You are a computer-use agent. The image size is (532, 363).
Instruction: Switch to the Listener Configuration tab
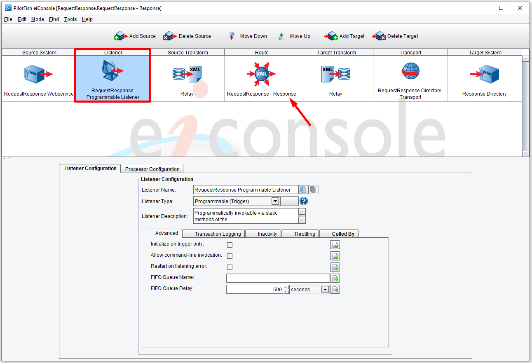point(90,169)
